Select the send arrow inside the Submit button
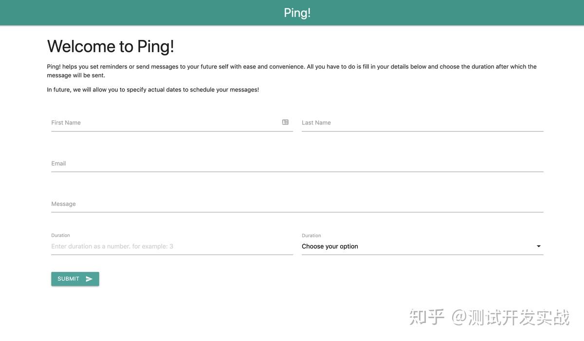The width and height of the screenshot is (584, 341). tap(89, 279)
